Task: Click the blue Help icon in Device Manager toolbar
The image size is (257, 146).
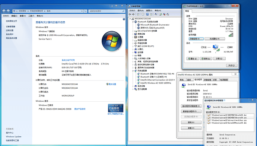Action: pos(147,14)
